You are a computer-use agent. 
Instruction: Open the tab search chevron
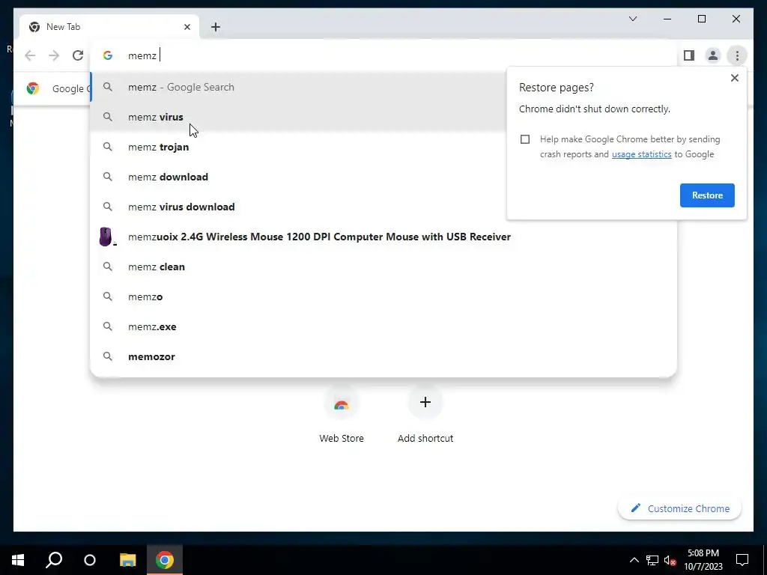pos(632,19)
